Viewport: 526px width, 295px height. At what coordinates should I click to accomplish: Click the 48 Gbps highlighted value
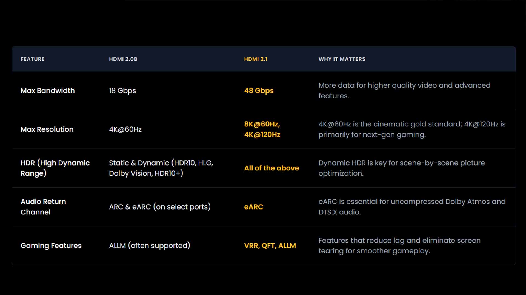(259, 91)
